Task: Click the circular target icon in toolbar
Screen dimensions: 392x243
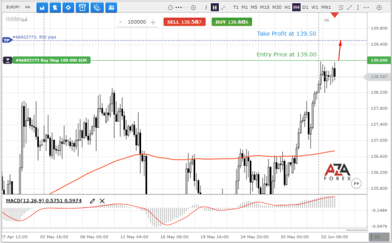Action: (x=379, y=8)
